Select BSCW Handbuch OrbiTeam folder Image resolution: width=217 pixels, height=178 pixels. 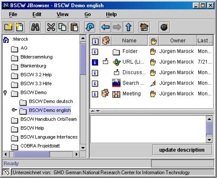49,119
